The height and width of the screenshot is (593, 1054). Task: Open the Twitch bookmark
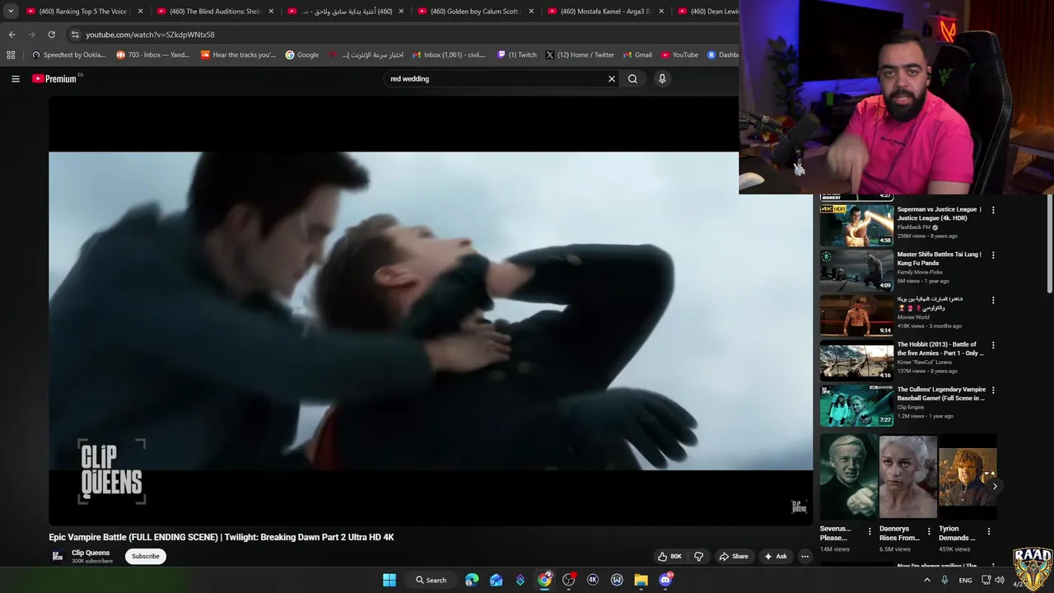(x=517, y=55)
